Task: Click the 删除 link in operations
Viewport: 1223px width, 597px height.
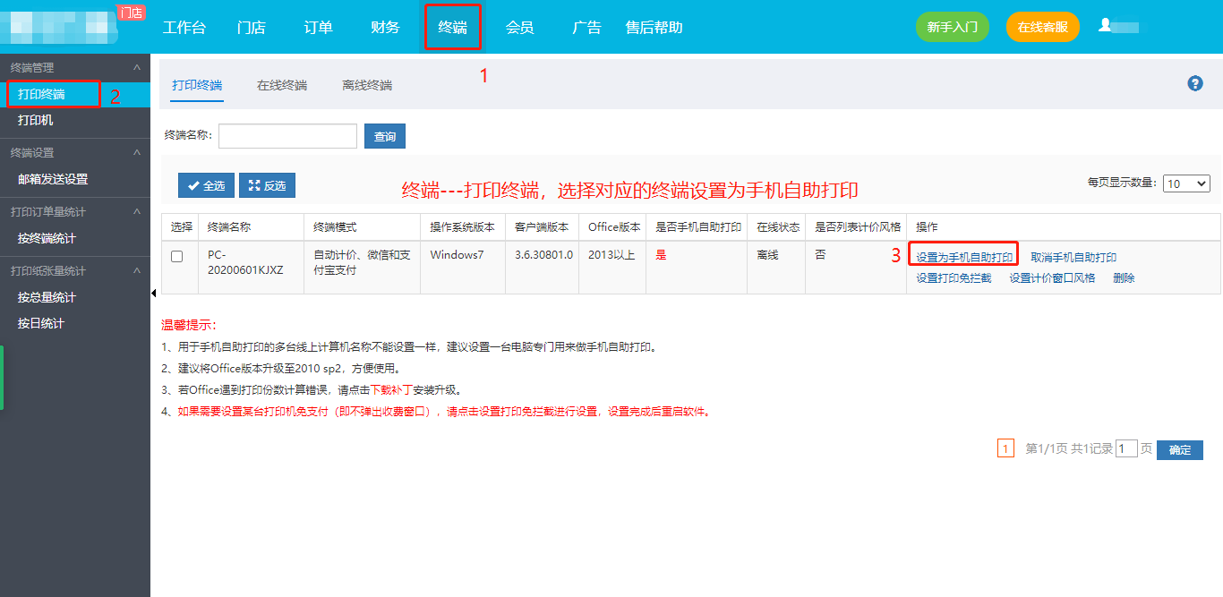Action: pos(1124,278)
